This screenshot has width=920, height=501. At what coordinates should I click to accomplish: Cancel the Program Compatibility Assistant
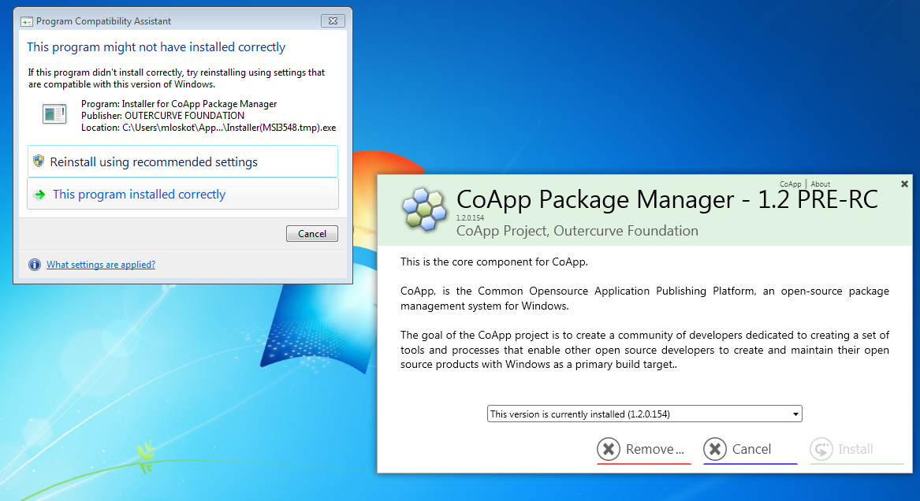click(x=311, y=234)
